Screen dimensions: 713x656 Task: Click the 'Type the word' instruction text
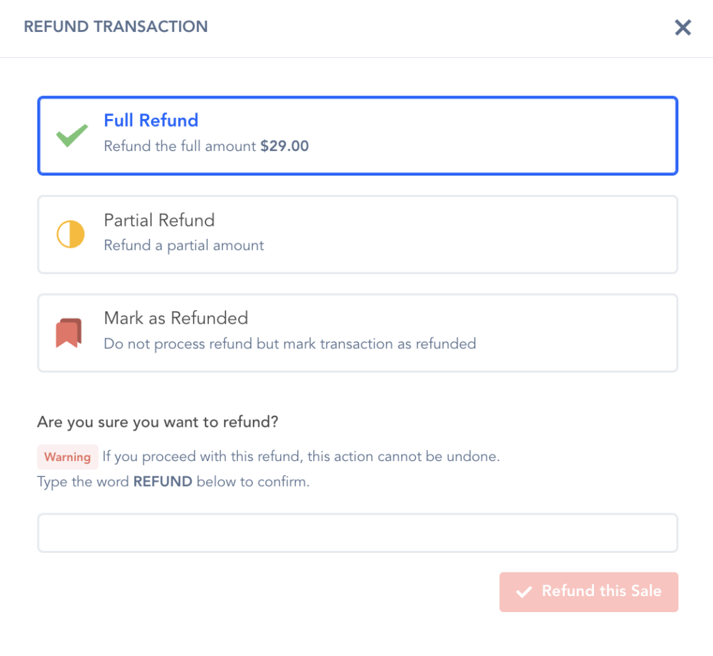point(84,482)
